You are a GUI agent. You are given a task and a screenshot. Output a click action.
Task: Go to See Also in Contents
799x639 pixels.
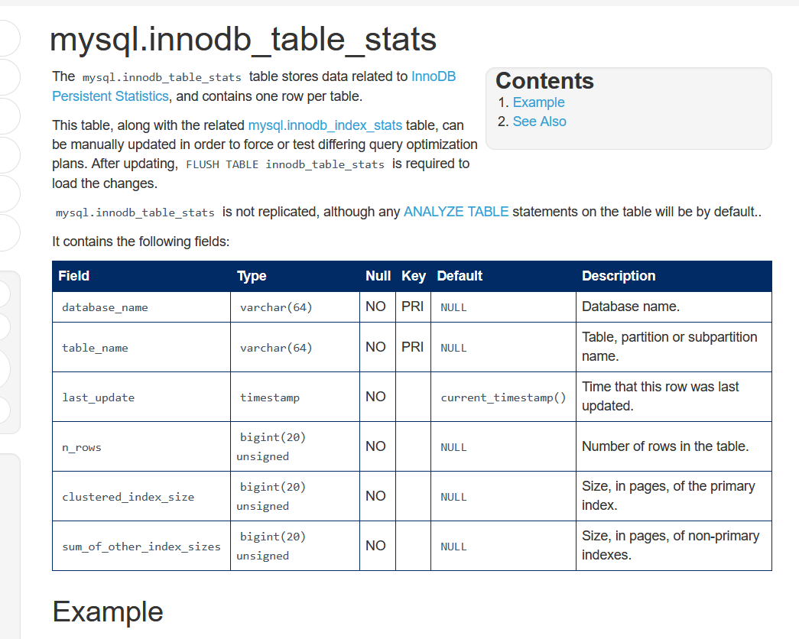tap(539, 122)
